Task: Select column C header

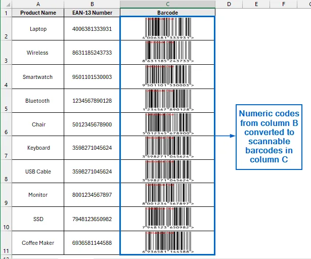Action: pyautogui.click(x=167, y=4)
